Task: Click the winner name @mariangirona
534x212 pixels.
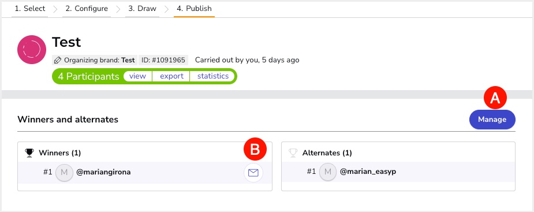Action: (x=103, y=172)
